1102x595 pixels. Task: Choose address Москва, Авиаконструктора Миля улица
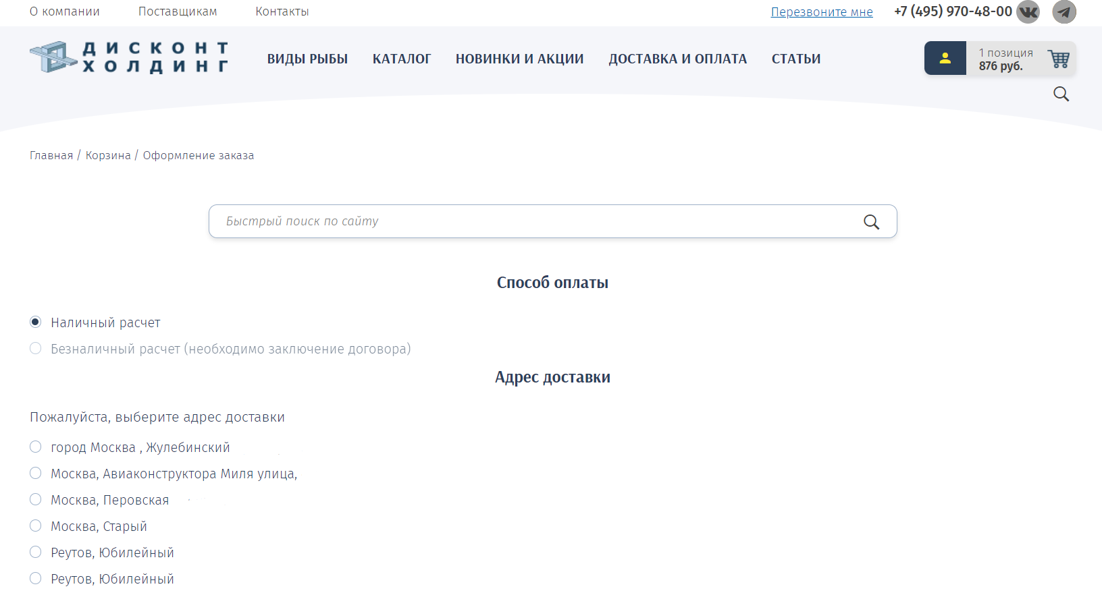36,474
